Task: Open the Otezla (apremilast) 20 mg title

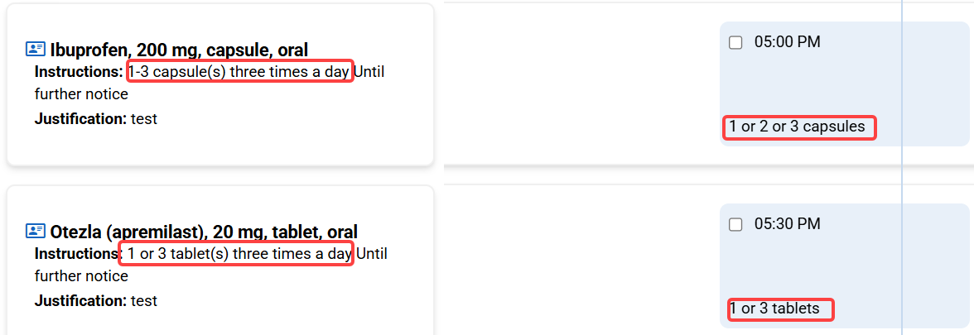Action: point(204,232)
